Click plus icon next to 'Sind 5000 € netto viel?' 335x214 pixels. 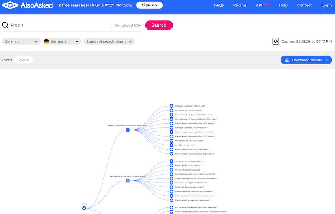pos(171,145)
